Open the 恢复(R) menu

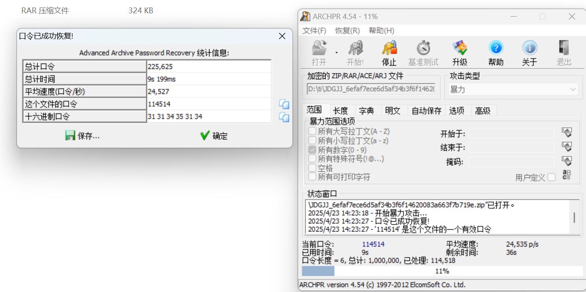(x=347, y=30)
